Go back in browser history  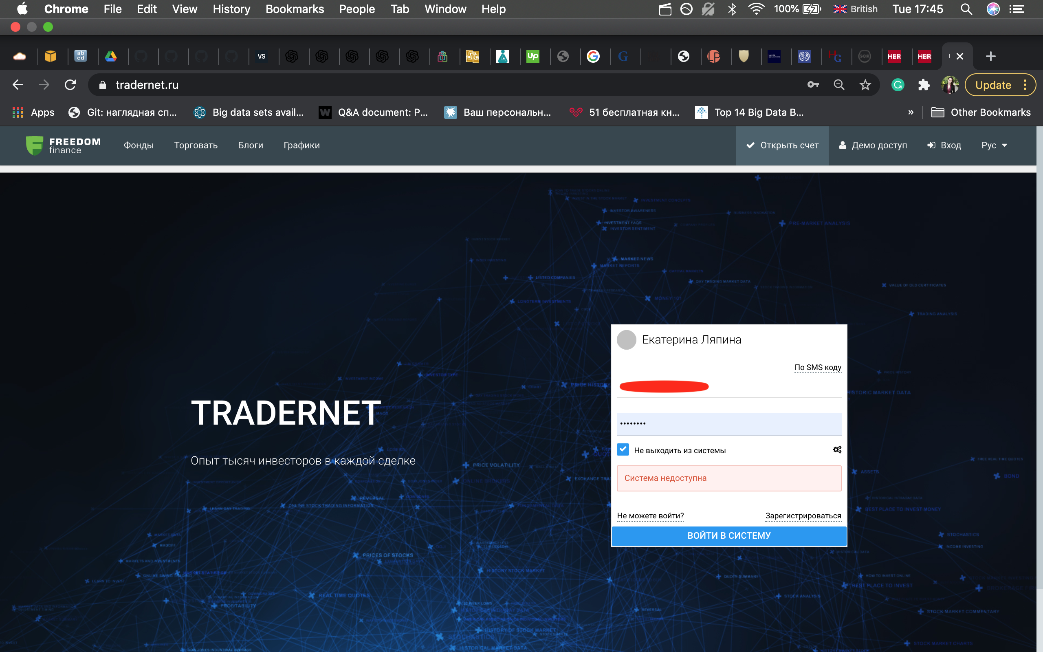click(x=18, y=85)
